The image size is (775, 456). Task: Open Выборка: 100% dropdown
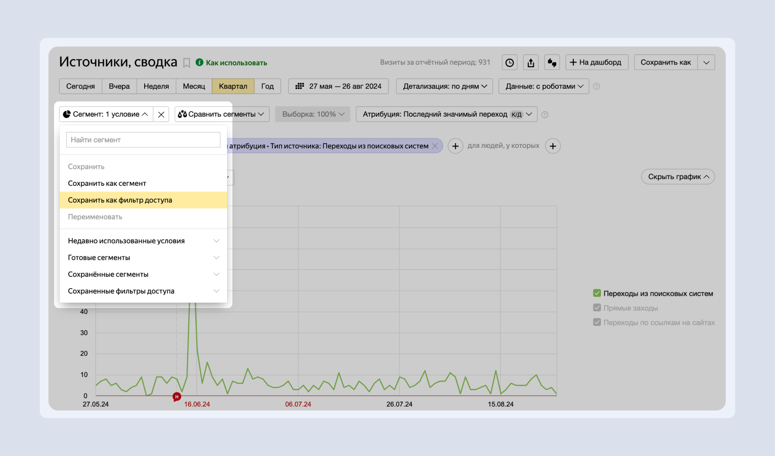click(313, 114)
